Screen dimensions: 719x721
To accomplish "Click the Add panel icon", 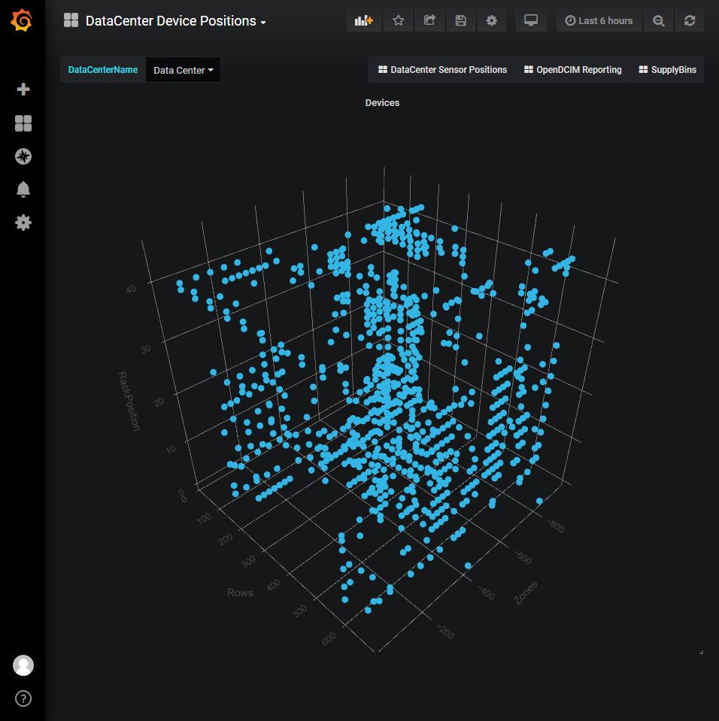I will coord(364,21).
